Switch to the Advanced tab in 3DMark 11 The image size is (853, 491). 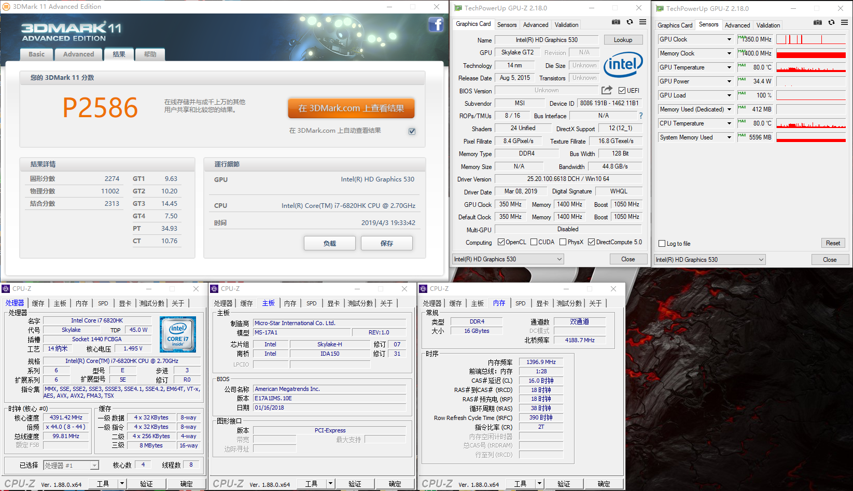coord(78,54)
